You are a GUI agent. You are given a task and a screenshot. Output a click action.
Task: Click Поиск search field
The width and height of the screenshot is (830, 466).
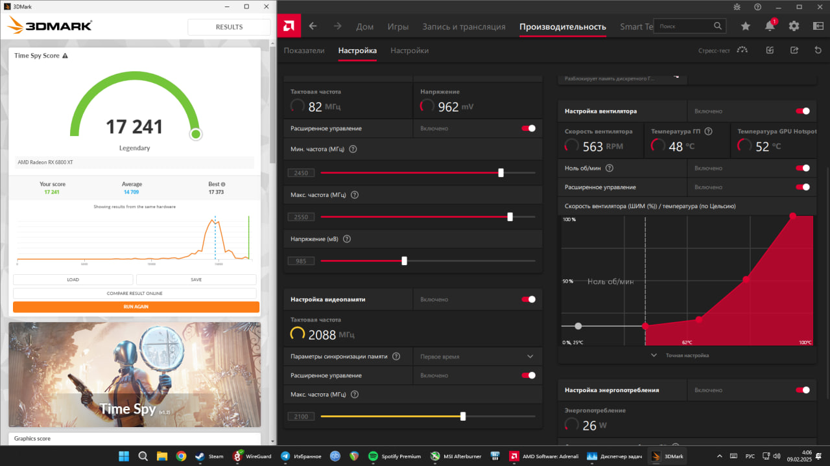click(689, 26)
